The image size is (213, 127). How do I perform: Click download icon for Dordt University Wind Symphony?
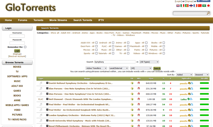pyautogui.click(x=132, y=121)
